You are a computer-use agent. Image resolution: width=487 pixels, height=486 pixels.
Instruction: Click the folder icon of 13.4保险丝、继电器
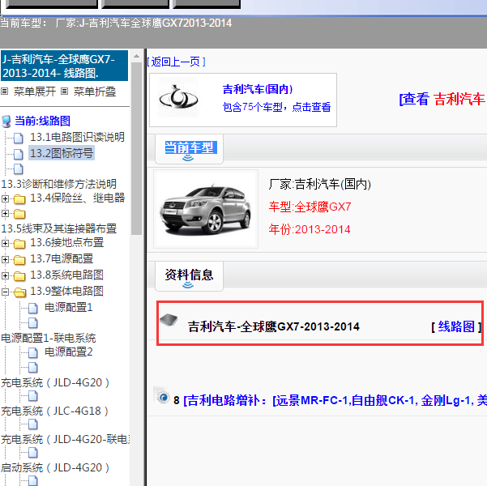19,199
